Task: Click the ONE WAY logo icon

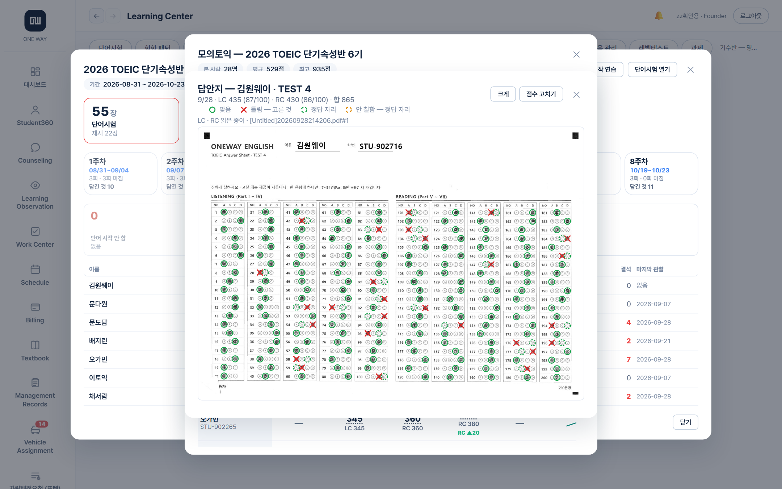Action: (x=35, y=21)
